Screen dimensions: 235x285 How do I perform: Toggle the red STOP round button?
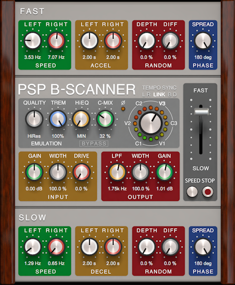208,192
